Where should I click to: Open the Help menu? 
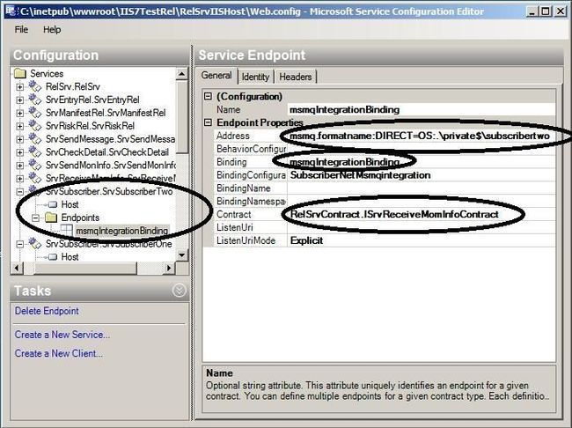(x=52, y=29)
